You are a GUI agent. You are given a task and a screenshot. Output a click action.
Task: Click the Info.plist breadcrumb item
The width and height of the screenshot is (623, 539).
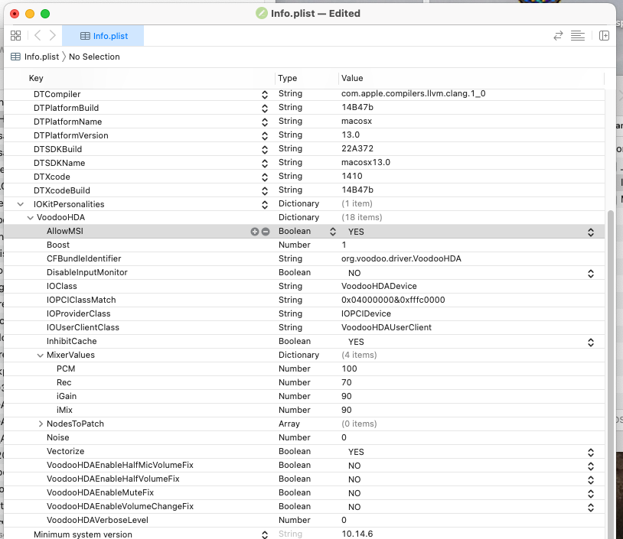[41, 57]
